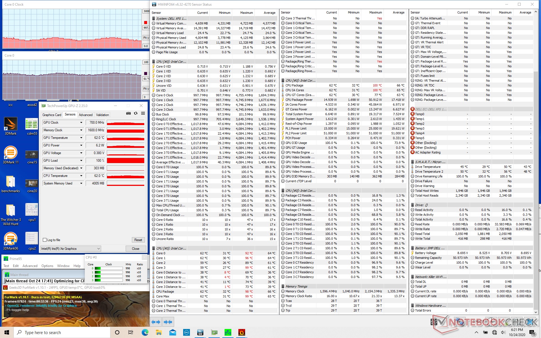Screen dimensions: 541x338
Task: Select the cpu1 image file on desktop
Action: point(32,212)
